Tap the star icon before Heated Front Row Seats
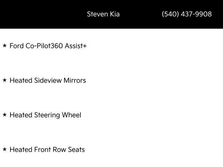223x167 pixels. (5, 149)
